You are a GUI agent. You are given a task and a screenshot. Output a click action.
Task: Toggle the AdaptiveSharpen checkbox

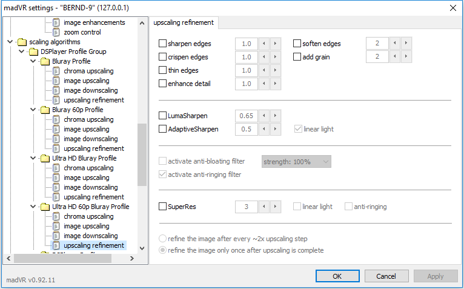[x=162, y=129]
